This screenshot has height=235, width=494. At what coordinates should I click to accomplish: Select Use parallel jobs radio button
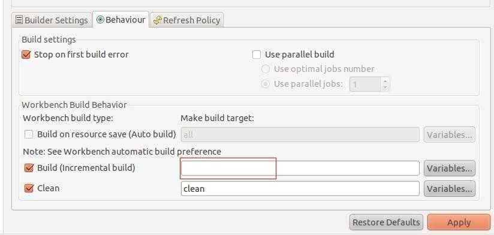266,84
